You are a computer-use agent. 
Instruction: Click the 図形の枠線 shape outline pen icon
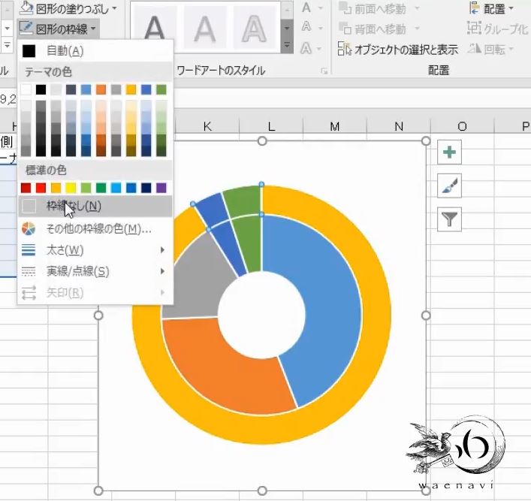click(26, 29)
